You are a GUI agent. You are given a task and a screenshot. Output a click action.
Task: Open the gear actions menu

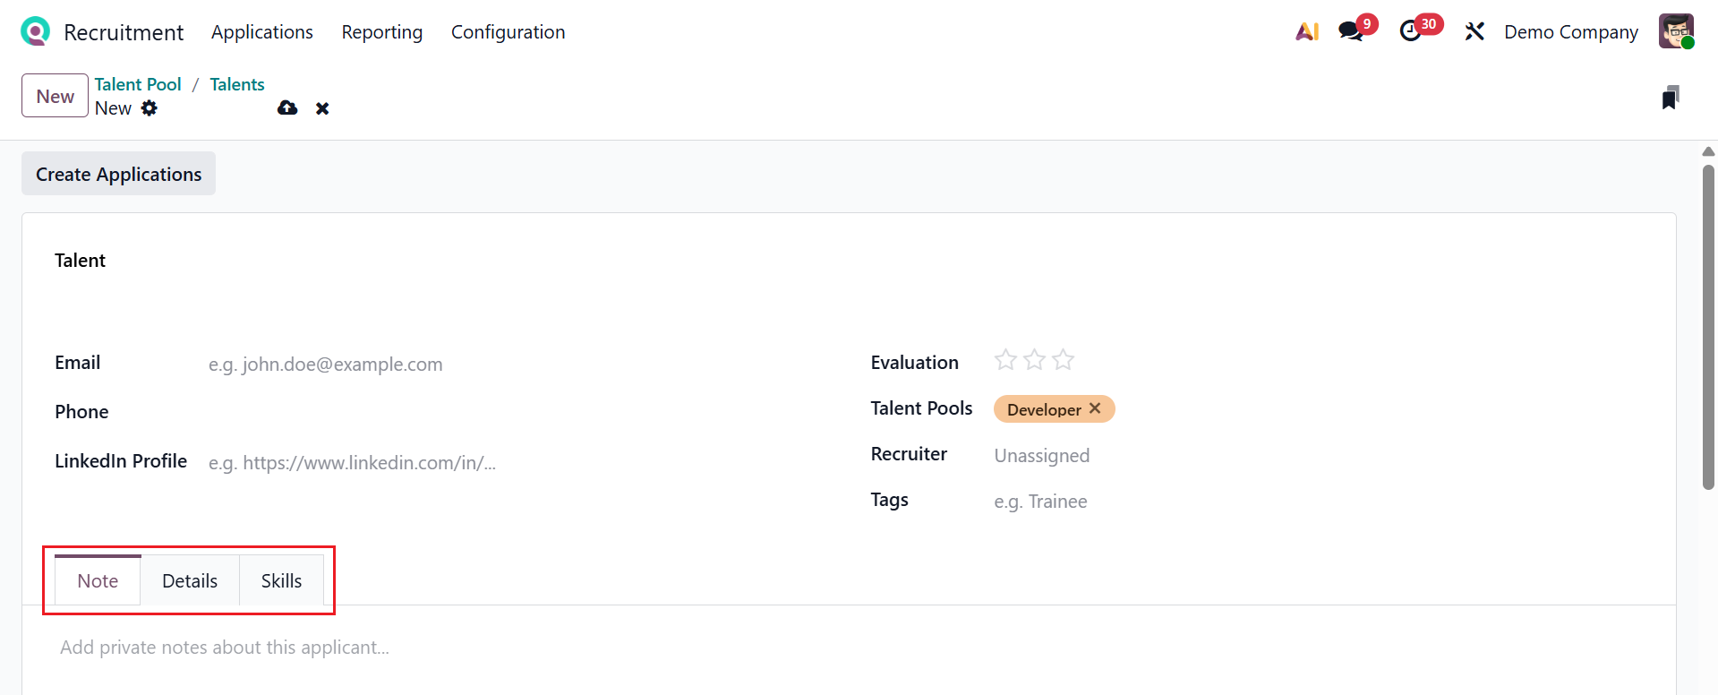[x=150, y=108]
